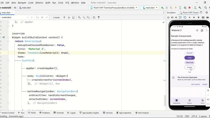Click BUY TICKETS on the card
Screen dimensions: 210x118
pos(196,85)
